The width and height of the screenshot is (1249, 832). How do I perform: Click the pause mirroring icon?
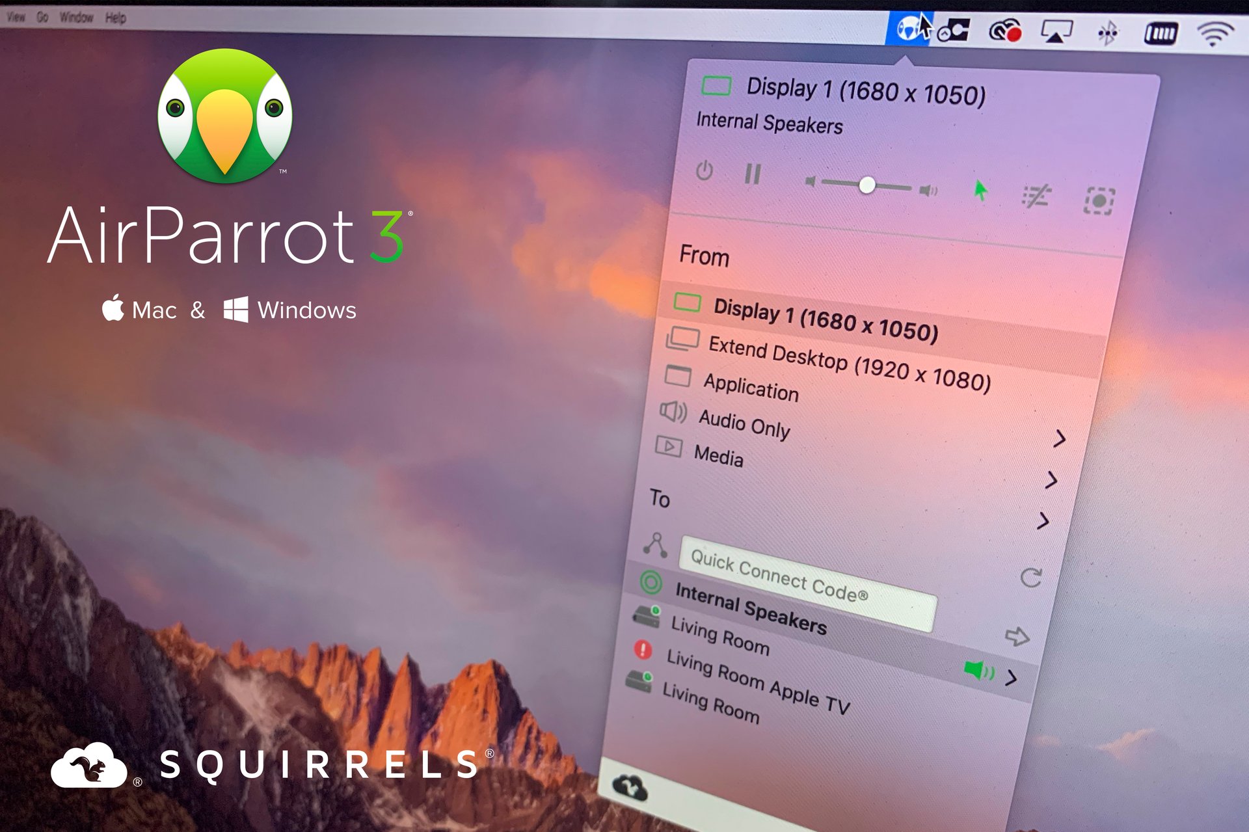click(751, 173)
